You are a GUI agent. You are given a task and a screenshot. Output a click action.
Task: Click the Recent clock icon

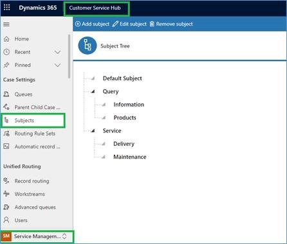pyautogui.click(x=6, y=52)
